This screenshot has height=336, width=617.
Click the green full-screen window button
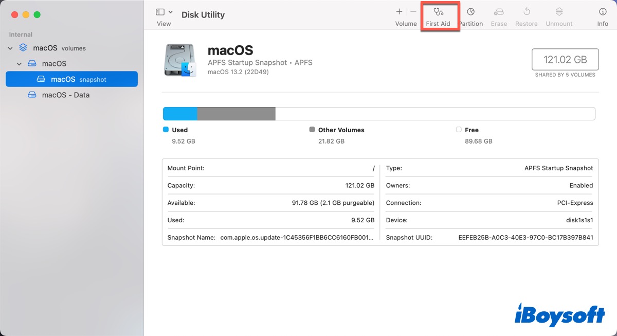pyautogui.click(x=37, y=14)
